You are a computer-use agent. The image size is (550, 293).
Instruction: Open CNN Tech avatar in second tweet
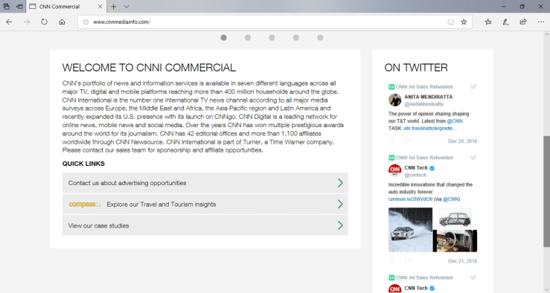[x=394, y=171]
